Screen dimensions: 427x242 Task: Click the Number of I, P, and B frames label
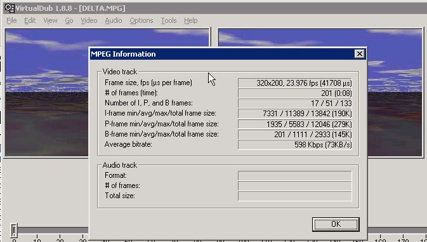tap(148, 104)
